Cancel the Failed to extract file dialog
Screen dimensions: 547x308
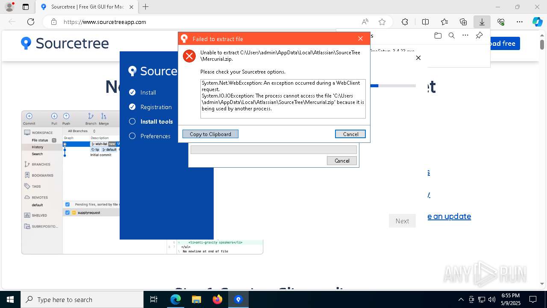pyautogui.click(x=350, y=134)
